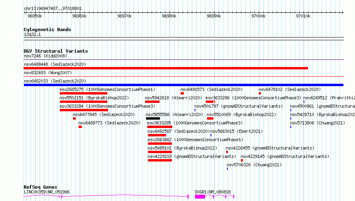Open variant nsv5502151 (ByrskaBishop2022)
This screenshot has height=201, width=355.
(94, 98)
